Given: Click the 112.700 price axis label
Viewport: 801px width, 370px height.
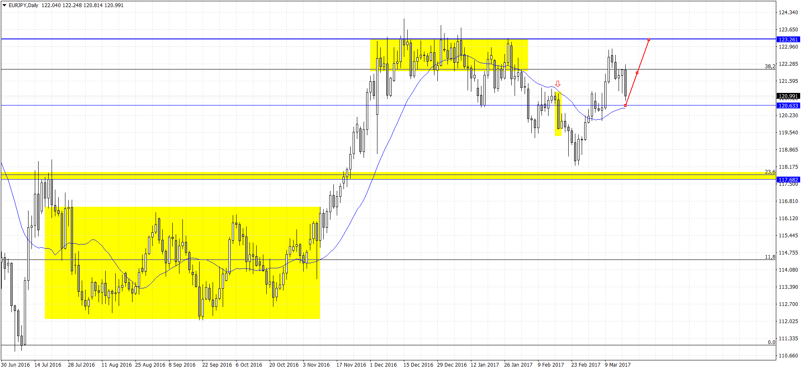Looking at the screenshot, I should coord(788,304).
